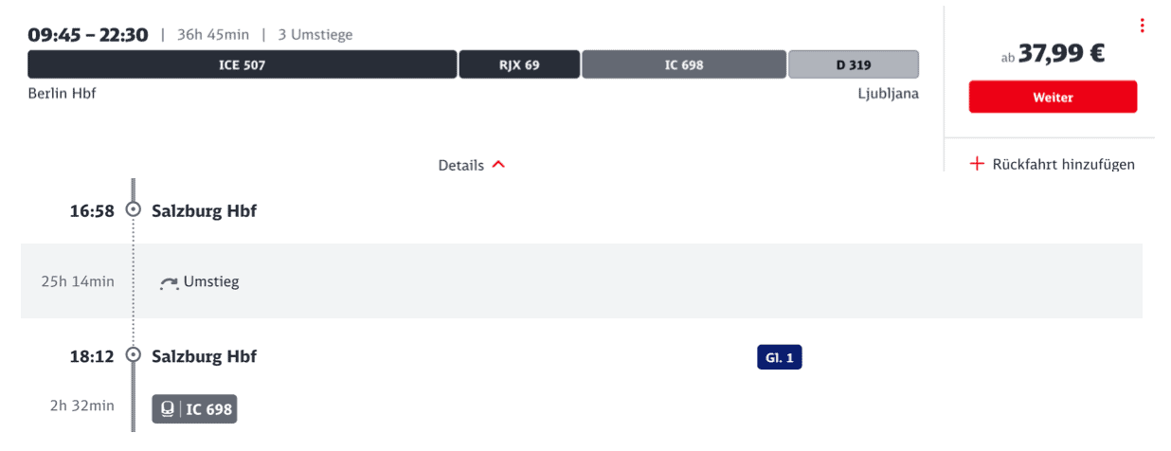1171x451 pixels.
Task: Click the stop marker circle at 18:12
Action: 134,356
